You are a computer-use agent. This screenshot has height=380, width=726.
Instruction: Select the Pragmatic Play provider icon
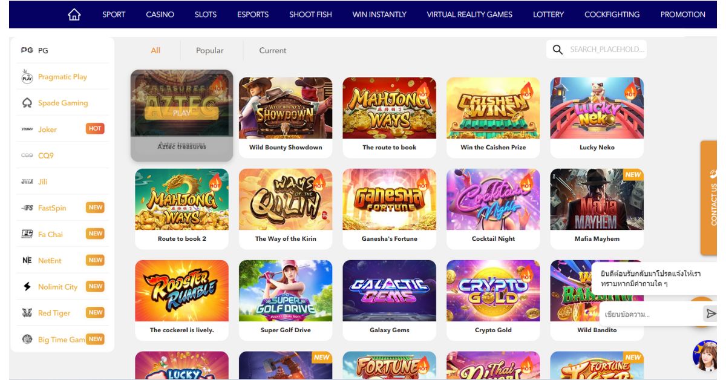point(27,77)
